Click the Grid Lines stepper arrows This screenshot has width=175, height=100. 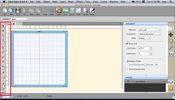[x=151, y=48]
